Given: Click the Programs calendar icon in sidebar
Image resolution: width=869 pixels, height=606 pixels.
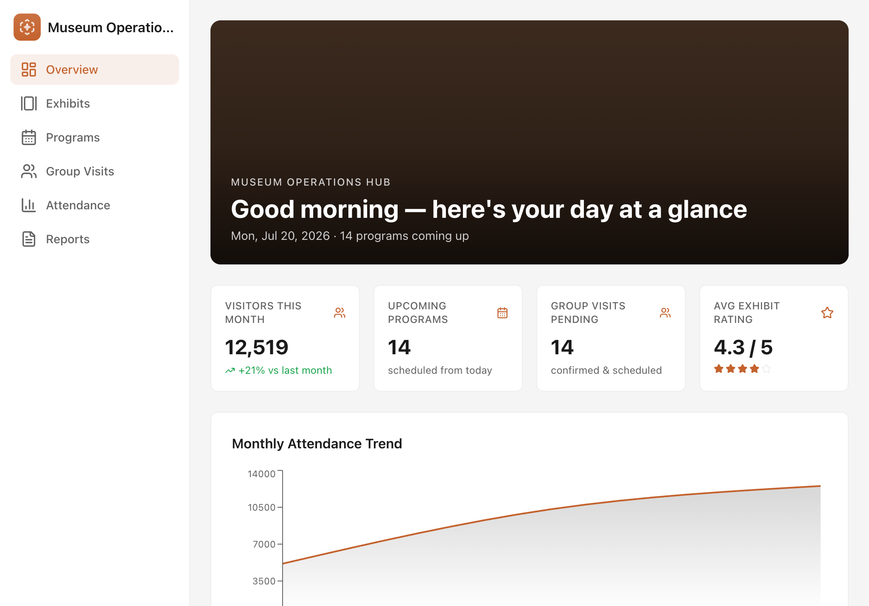Looking at the screenshot, I should pos(29,137).
